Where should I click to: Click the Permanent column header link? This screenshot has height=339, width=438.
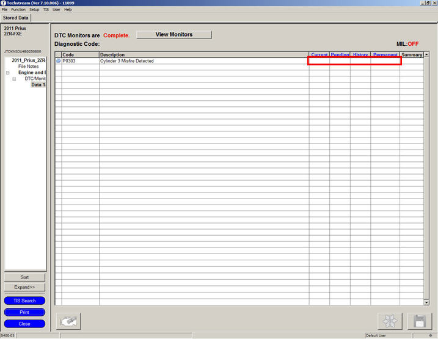click(385, 55)
